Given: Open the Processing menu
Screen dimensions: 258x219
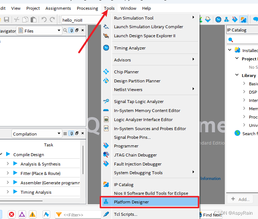Looking at the screenshot, I should 87,8.
